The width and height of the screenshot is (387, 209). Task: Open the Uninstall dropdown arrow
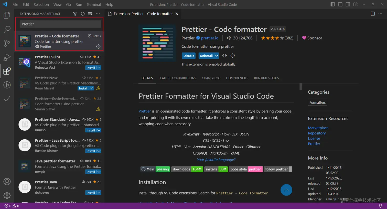(x=217, y=56)
